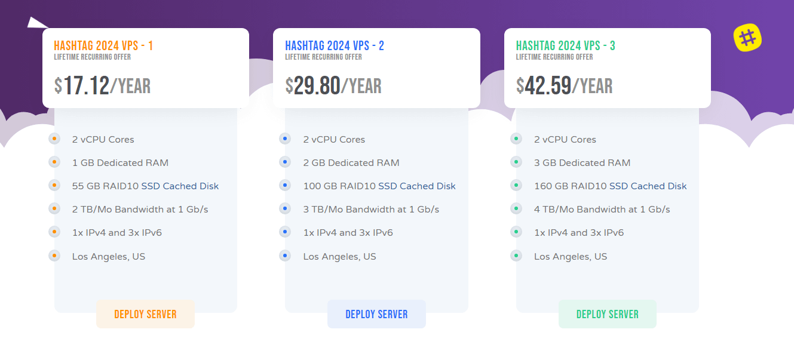The image size is (794, 360).
Task: Click the yellow hashtag logo icon
Action: pyautogui.click(x=747, y=38)
